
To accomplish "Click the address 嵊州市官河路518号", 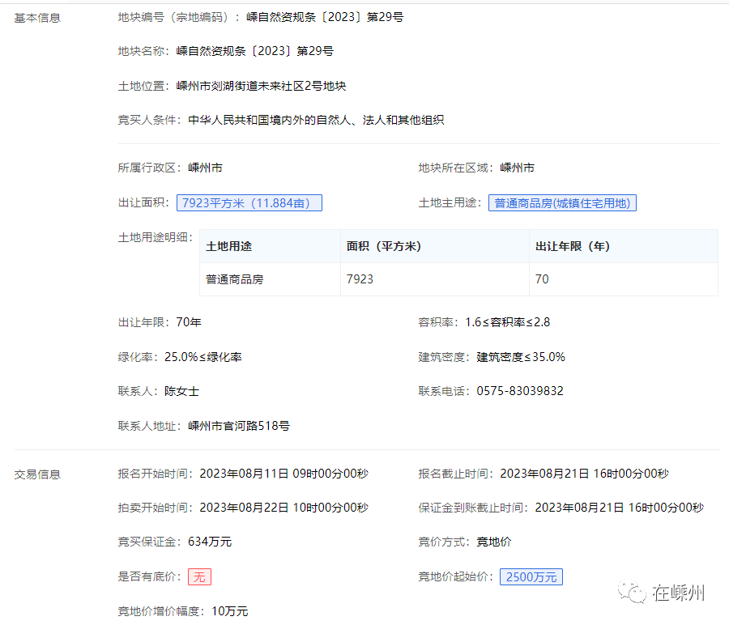I will (239, 426).
